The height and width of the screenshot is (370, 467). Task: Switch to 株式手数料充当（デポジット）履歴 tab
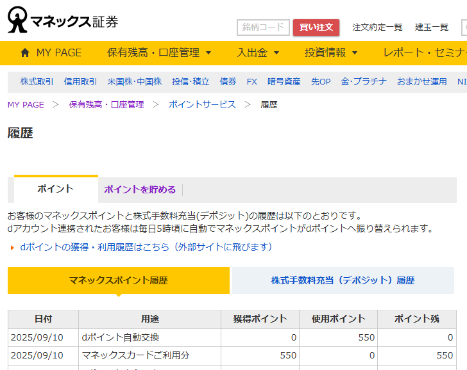(x=343, y=280)
